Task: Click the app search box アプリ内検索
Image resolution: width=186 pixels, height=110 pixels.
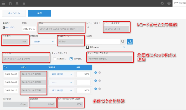Action: pos(179,3)
